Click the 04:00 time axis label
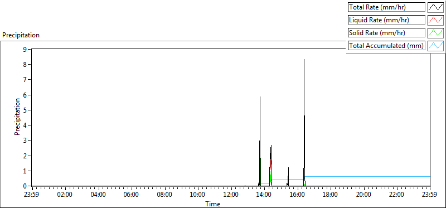446x208 pixels. (99, 195)
